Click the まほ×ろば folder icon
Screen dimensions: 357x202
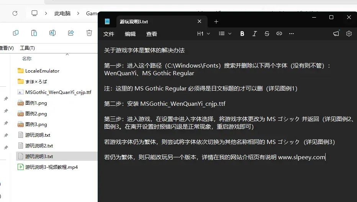(21, 81)
